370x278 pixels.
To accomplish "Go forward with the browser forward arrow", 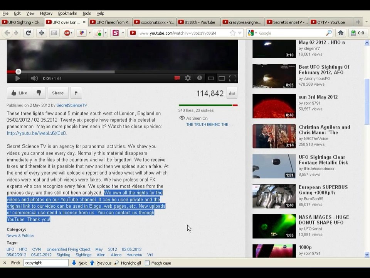I will pyautogui.click(x=16, y=33).
